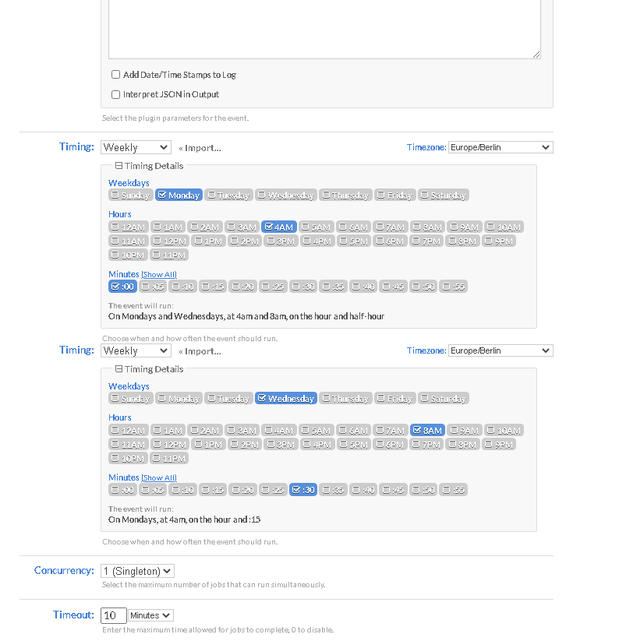The width and height of the screenshot is (619, 641).
Task: Check "Interpret JSON in Output"
Action: 115,93
